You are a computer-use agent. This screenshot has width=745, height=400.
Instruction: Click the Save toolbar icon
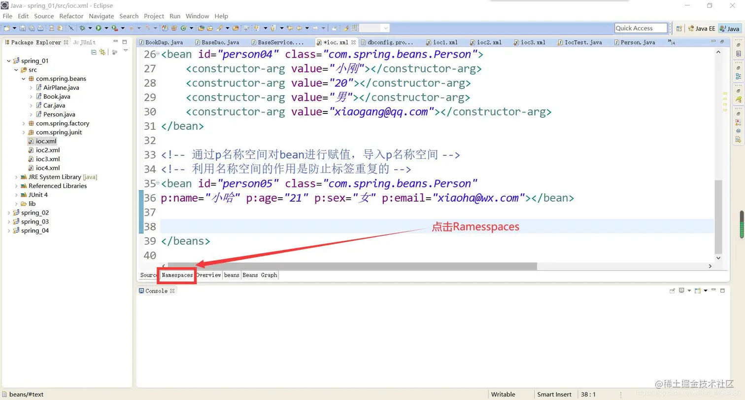24,28
